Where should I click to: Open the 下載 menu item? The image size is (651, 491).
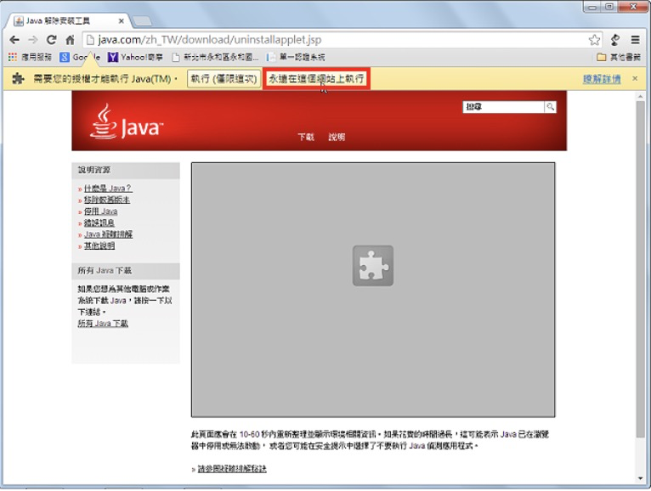pos(306,137)
